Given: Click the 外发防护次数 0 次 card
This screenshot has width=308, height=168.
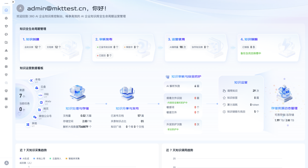Looking at the screenshot, I should [x=183, y=127].
